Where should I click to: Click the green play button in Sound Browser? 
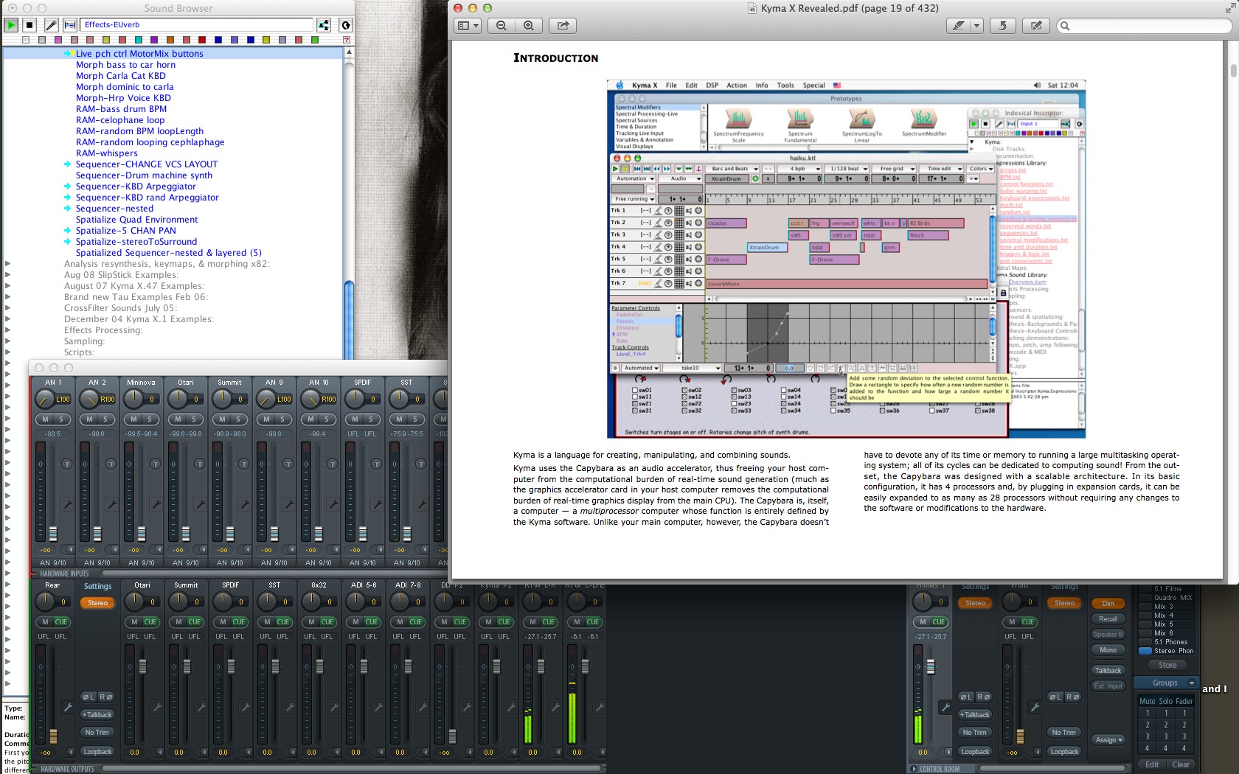(11, 25)
